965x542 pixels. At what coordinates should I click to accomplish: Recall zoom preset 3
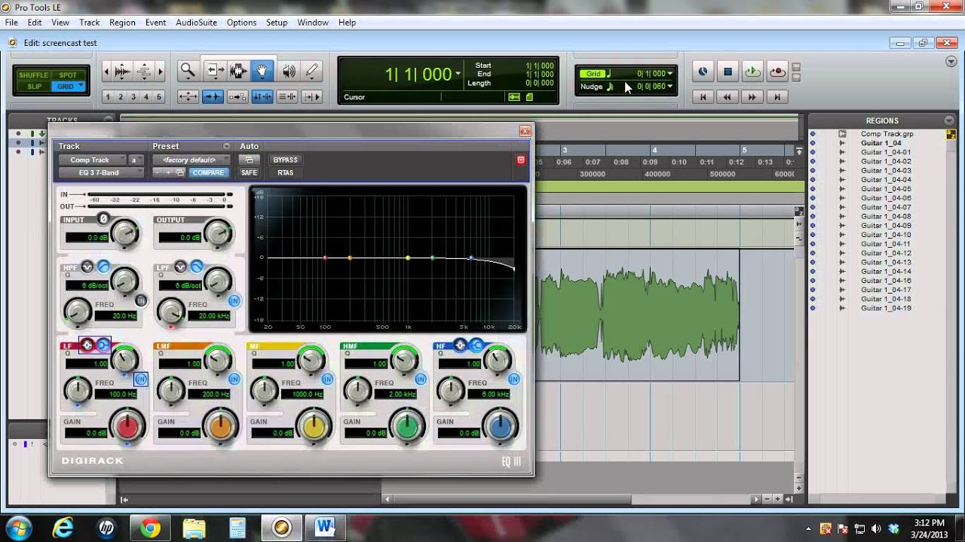pyautogui.click(x=133, y=96)
